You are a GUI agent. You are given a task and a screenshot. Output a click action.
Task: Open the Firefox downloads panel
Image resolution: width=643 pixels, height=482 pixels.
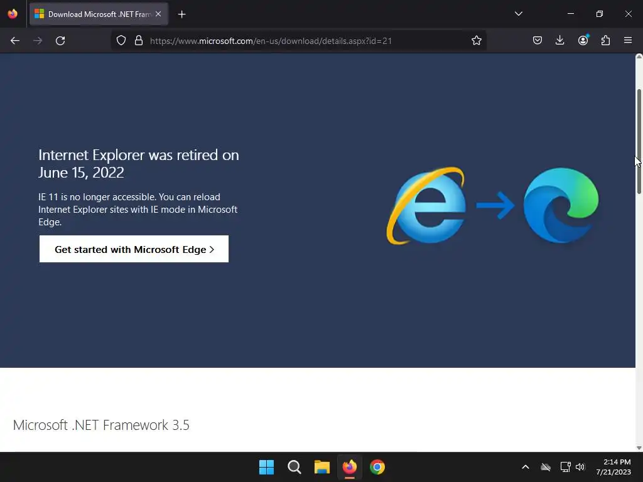(559, 41)
